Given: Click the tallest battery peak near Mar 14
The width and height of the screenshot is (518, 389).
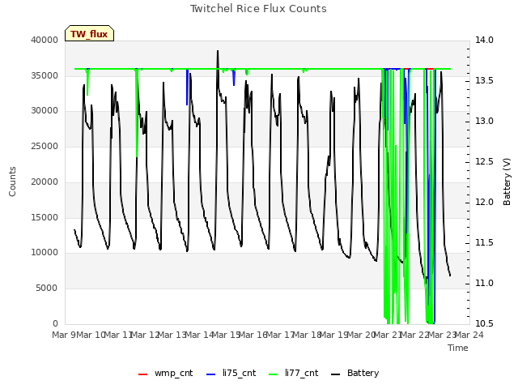Looking at the screenshot, I should pyautogui.click(x=218, y=51).
